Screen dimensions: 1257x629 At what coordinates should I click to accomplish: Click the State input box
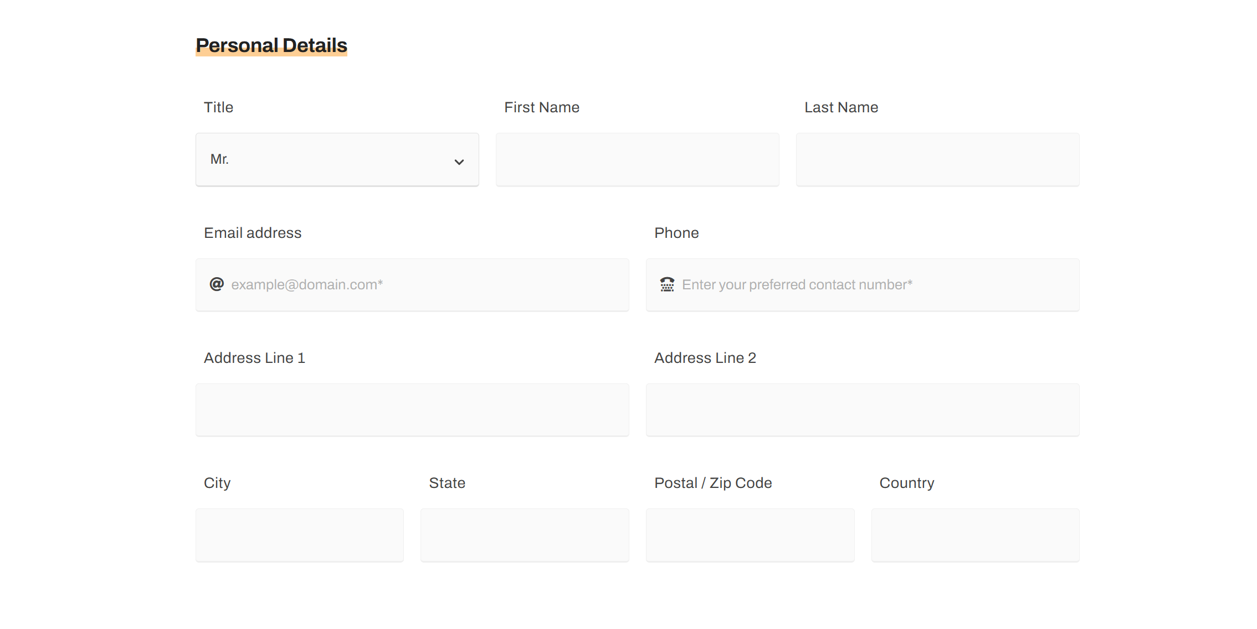point(525,535)
